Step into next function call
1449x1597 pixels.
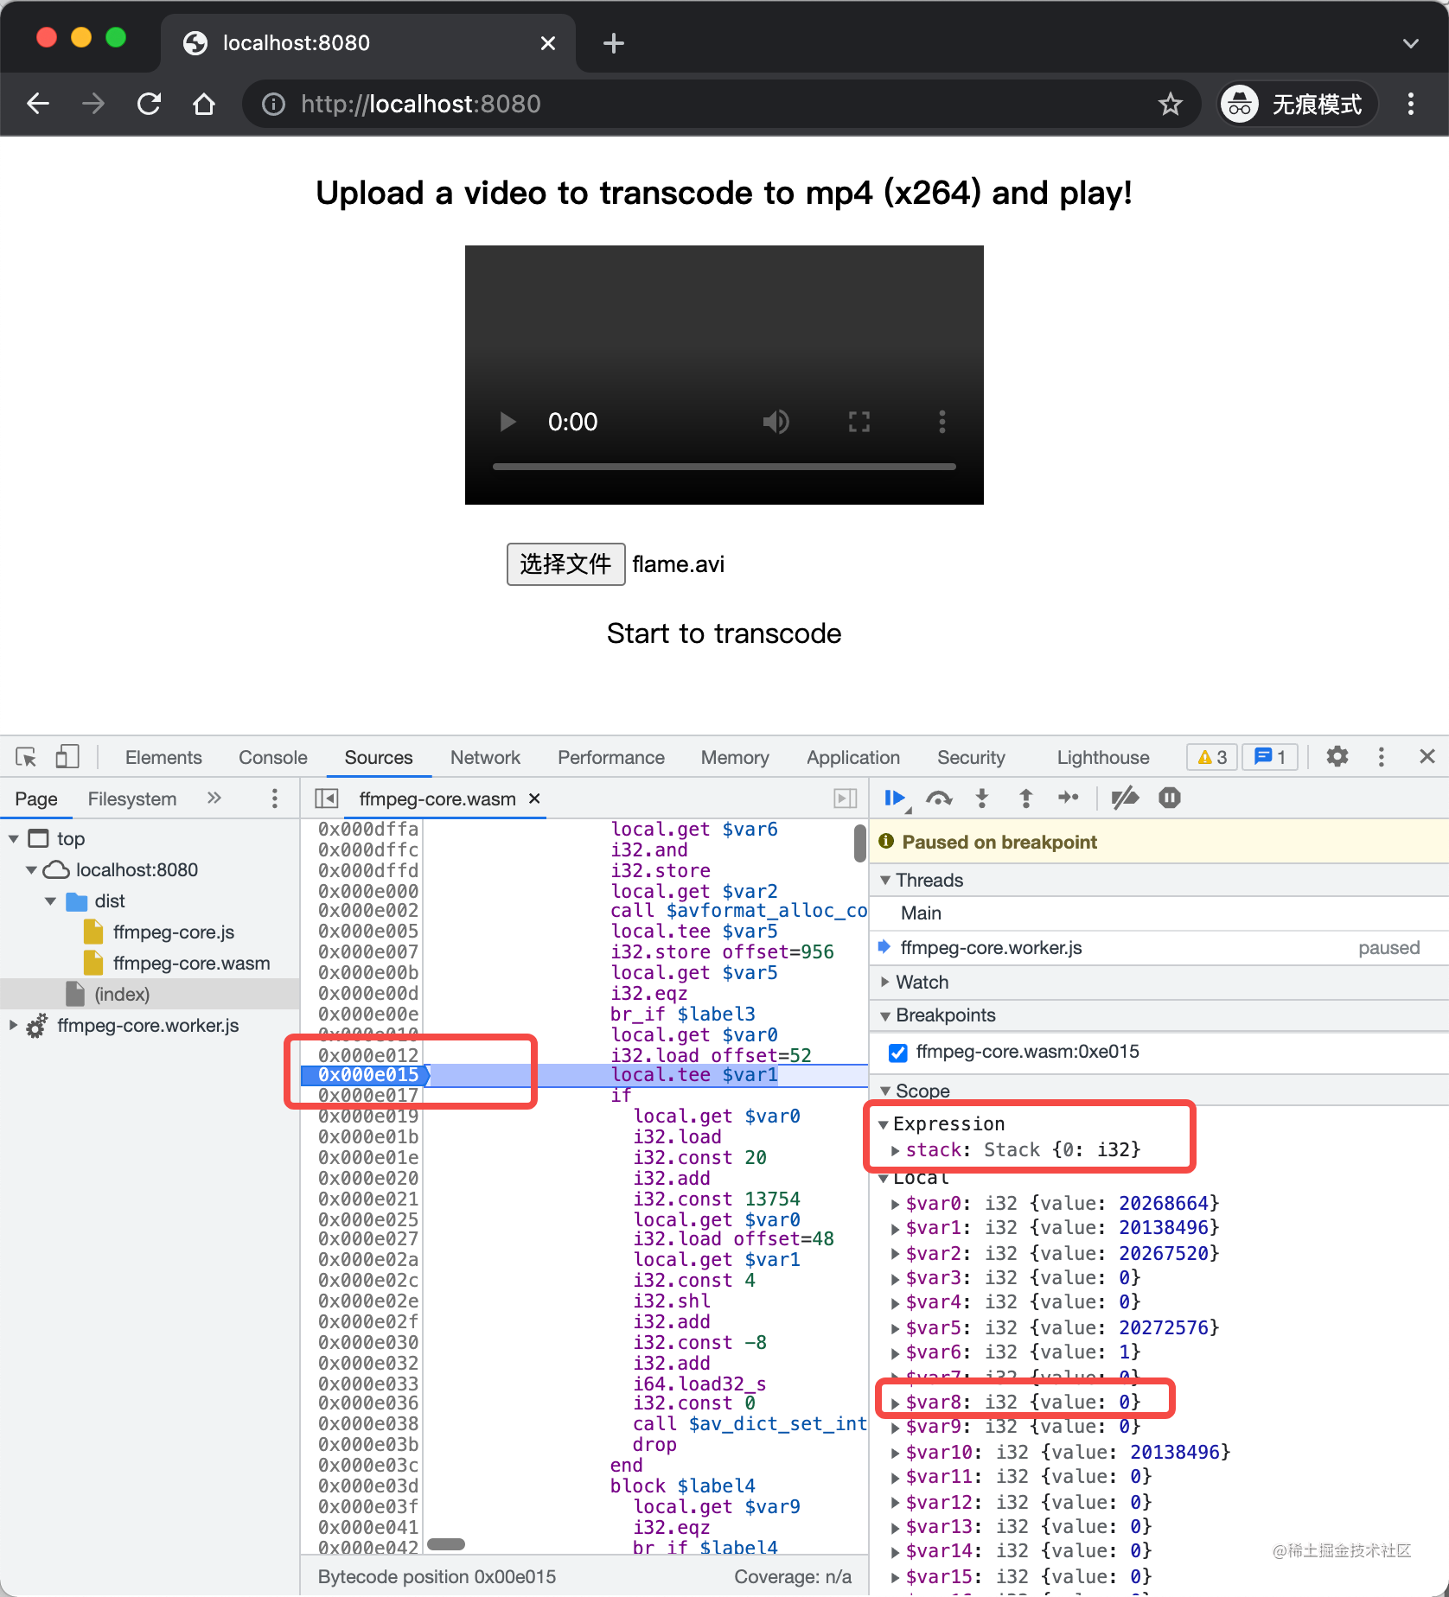[982, 798]
